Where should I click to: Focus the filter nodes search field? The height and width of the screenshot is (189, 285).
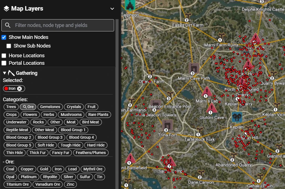58,25
